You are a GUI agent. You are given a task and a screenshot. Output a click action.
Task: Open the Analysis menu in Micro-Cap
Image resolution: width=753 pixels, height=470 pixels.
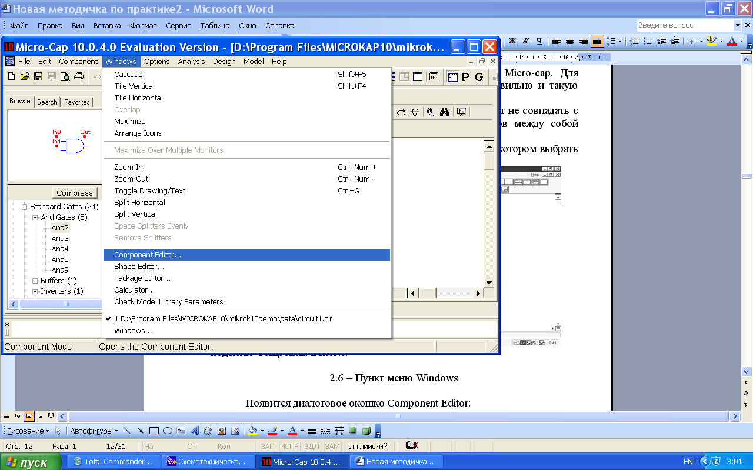pos(191,61)
